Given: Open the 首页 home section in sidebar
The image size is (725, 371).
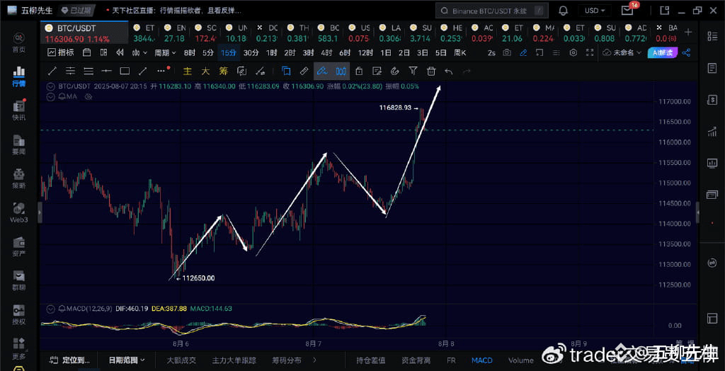Looking at the screenshot, I should coord(19,42).
